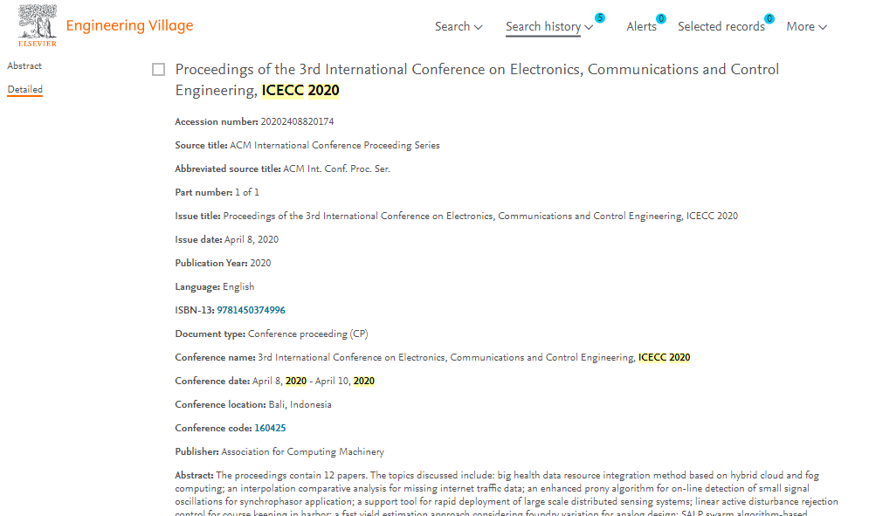The height and width of the screenshot is (516, 869).
Task: Click the Issue date April 8, 2020
Action: coord(251,239)
